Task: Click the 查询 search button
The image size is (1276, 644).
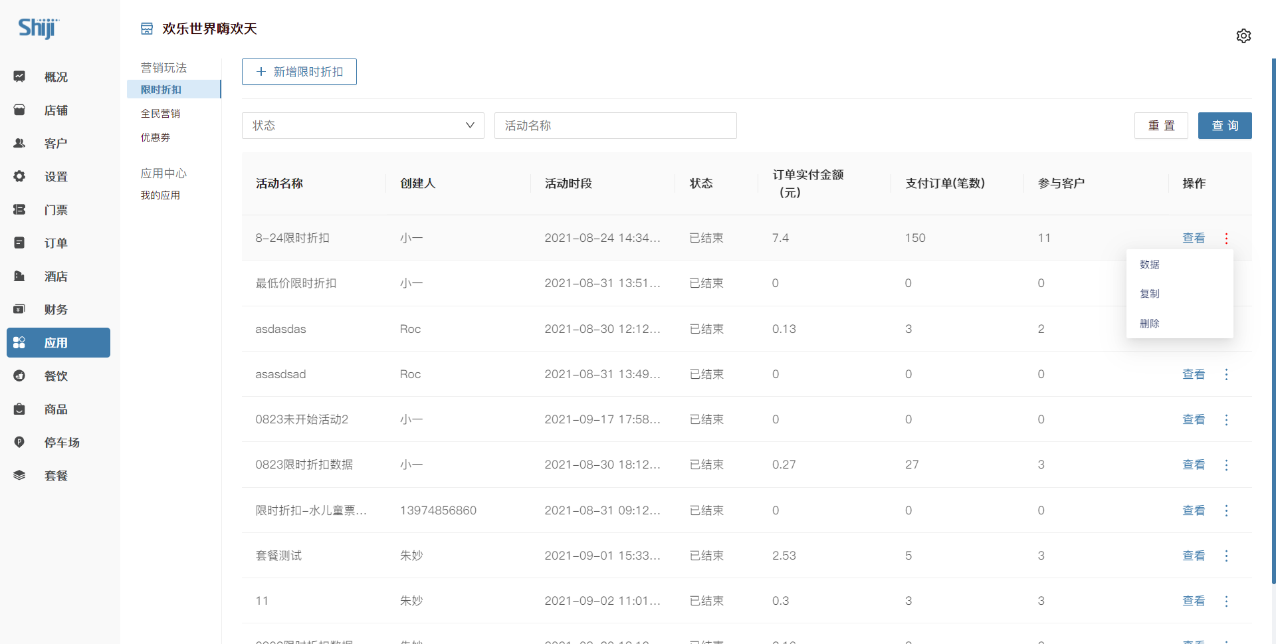Action: (1225, 126)
